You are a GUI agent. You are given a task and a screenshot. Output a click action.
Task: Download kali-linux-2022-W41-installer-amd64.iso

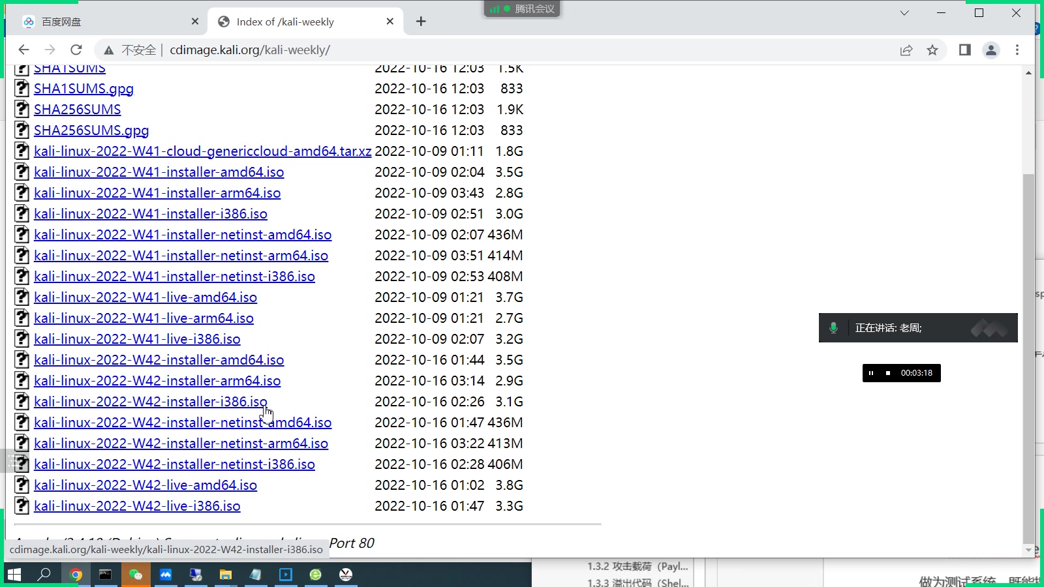pos(159,172)
